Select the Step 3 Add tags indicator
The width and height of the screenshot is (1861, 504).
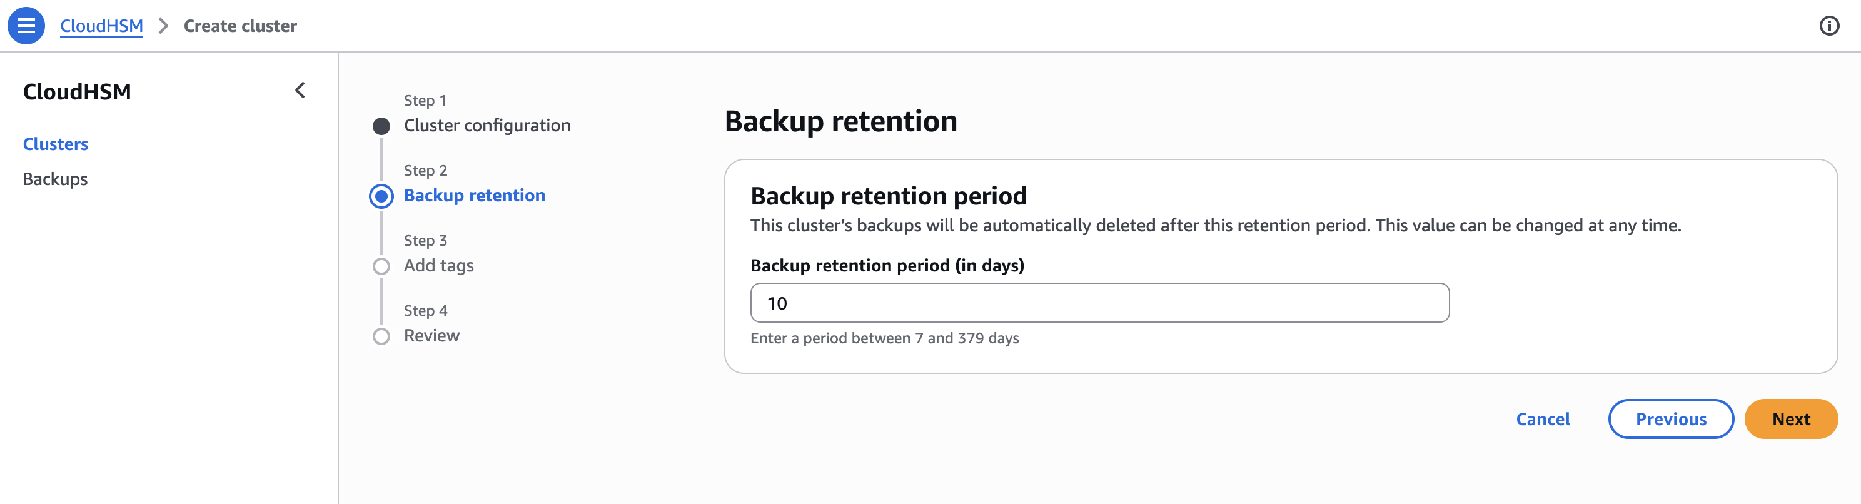[381, 266]
